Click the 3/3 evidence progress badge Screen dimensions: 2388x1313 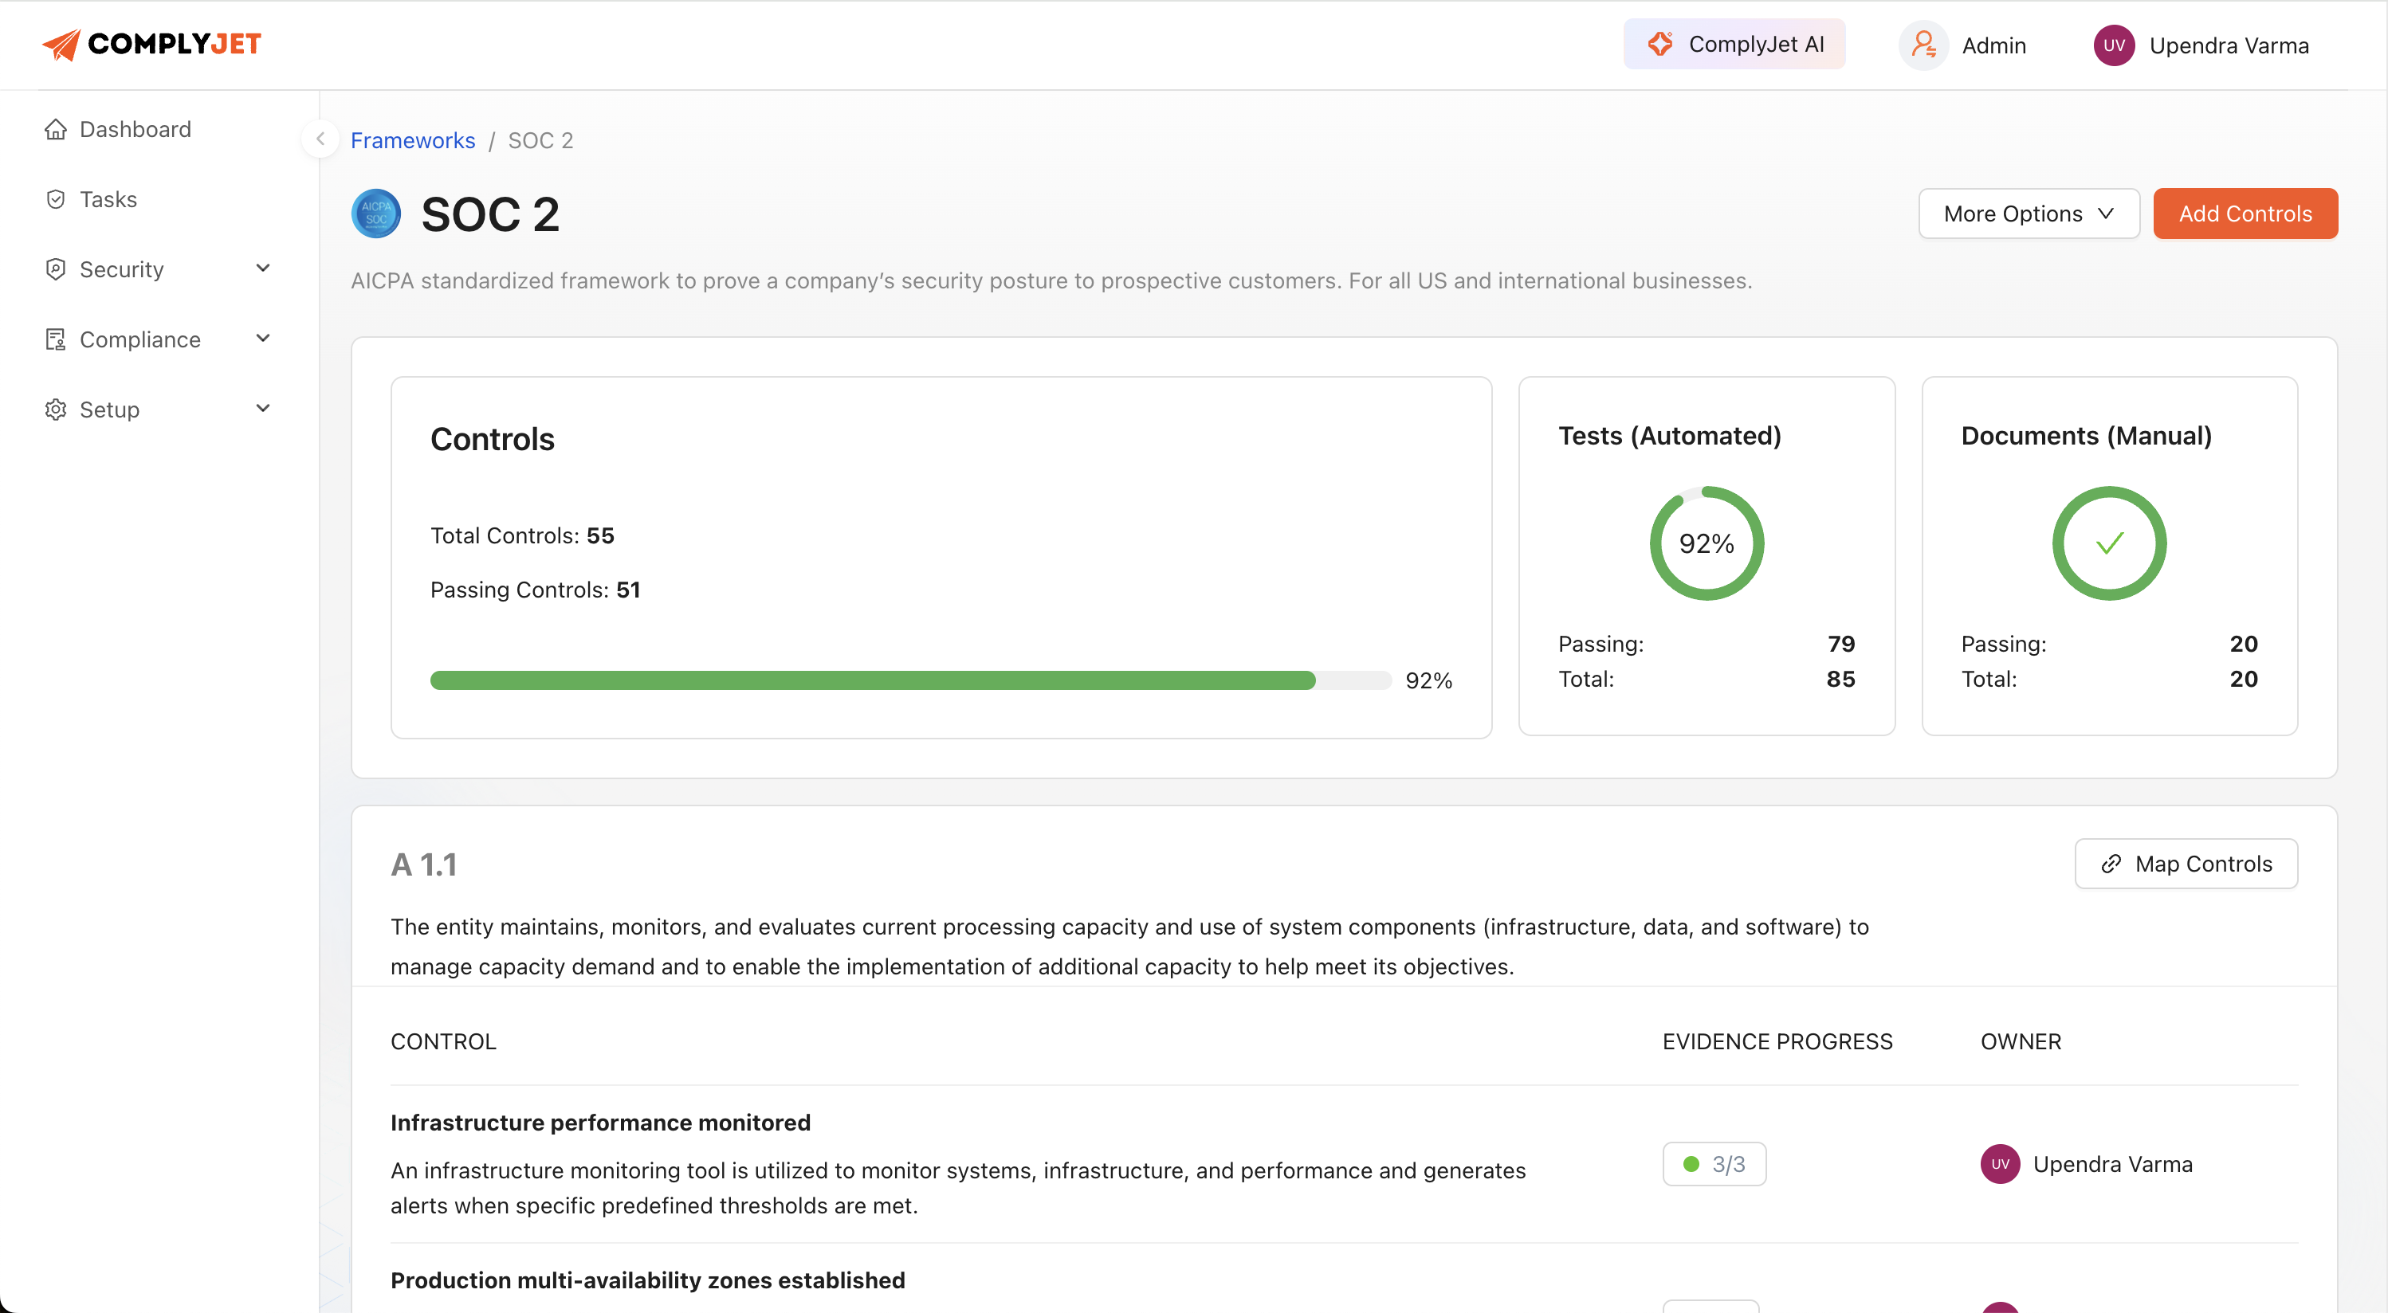(1714, 1164)
